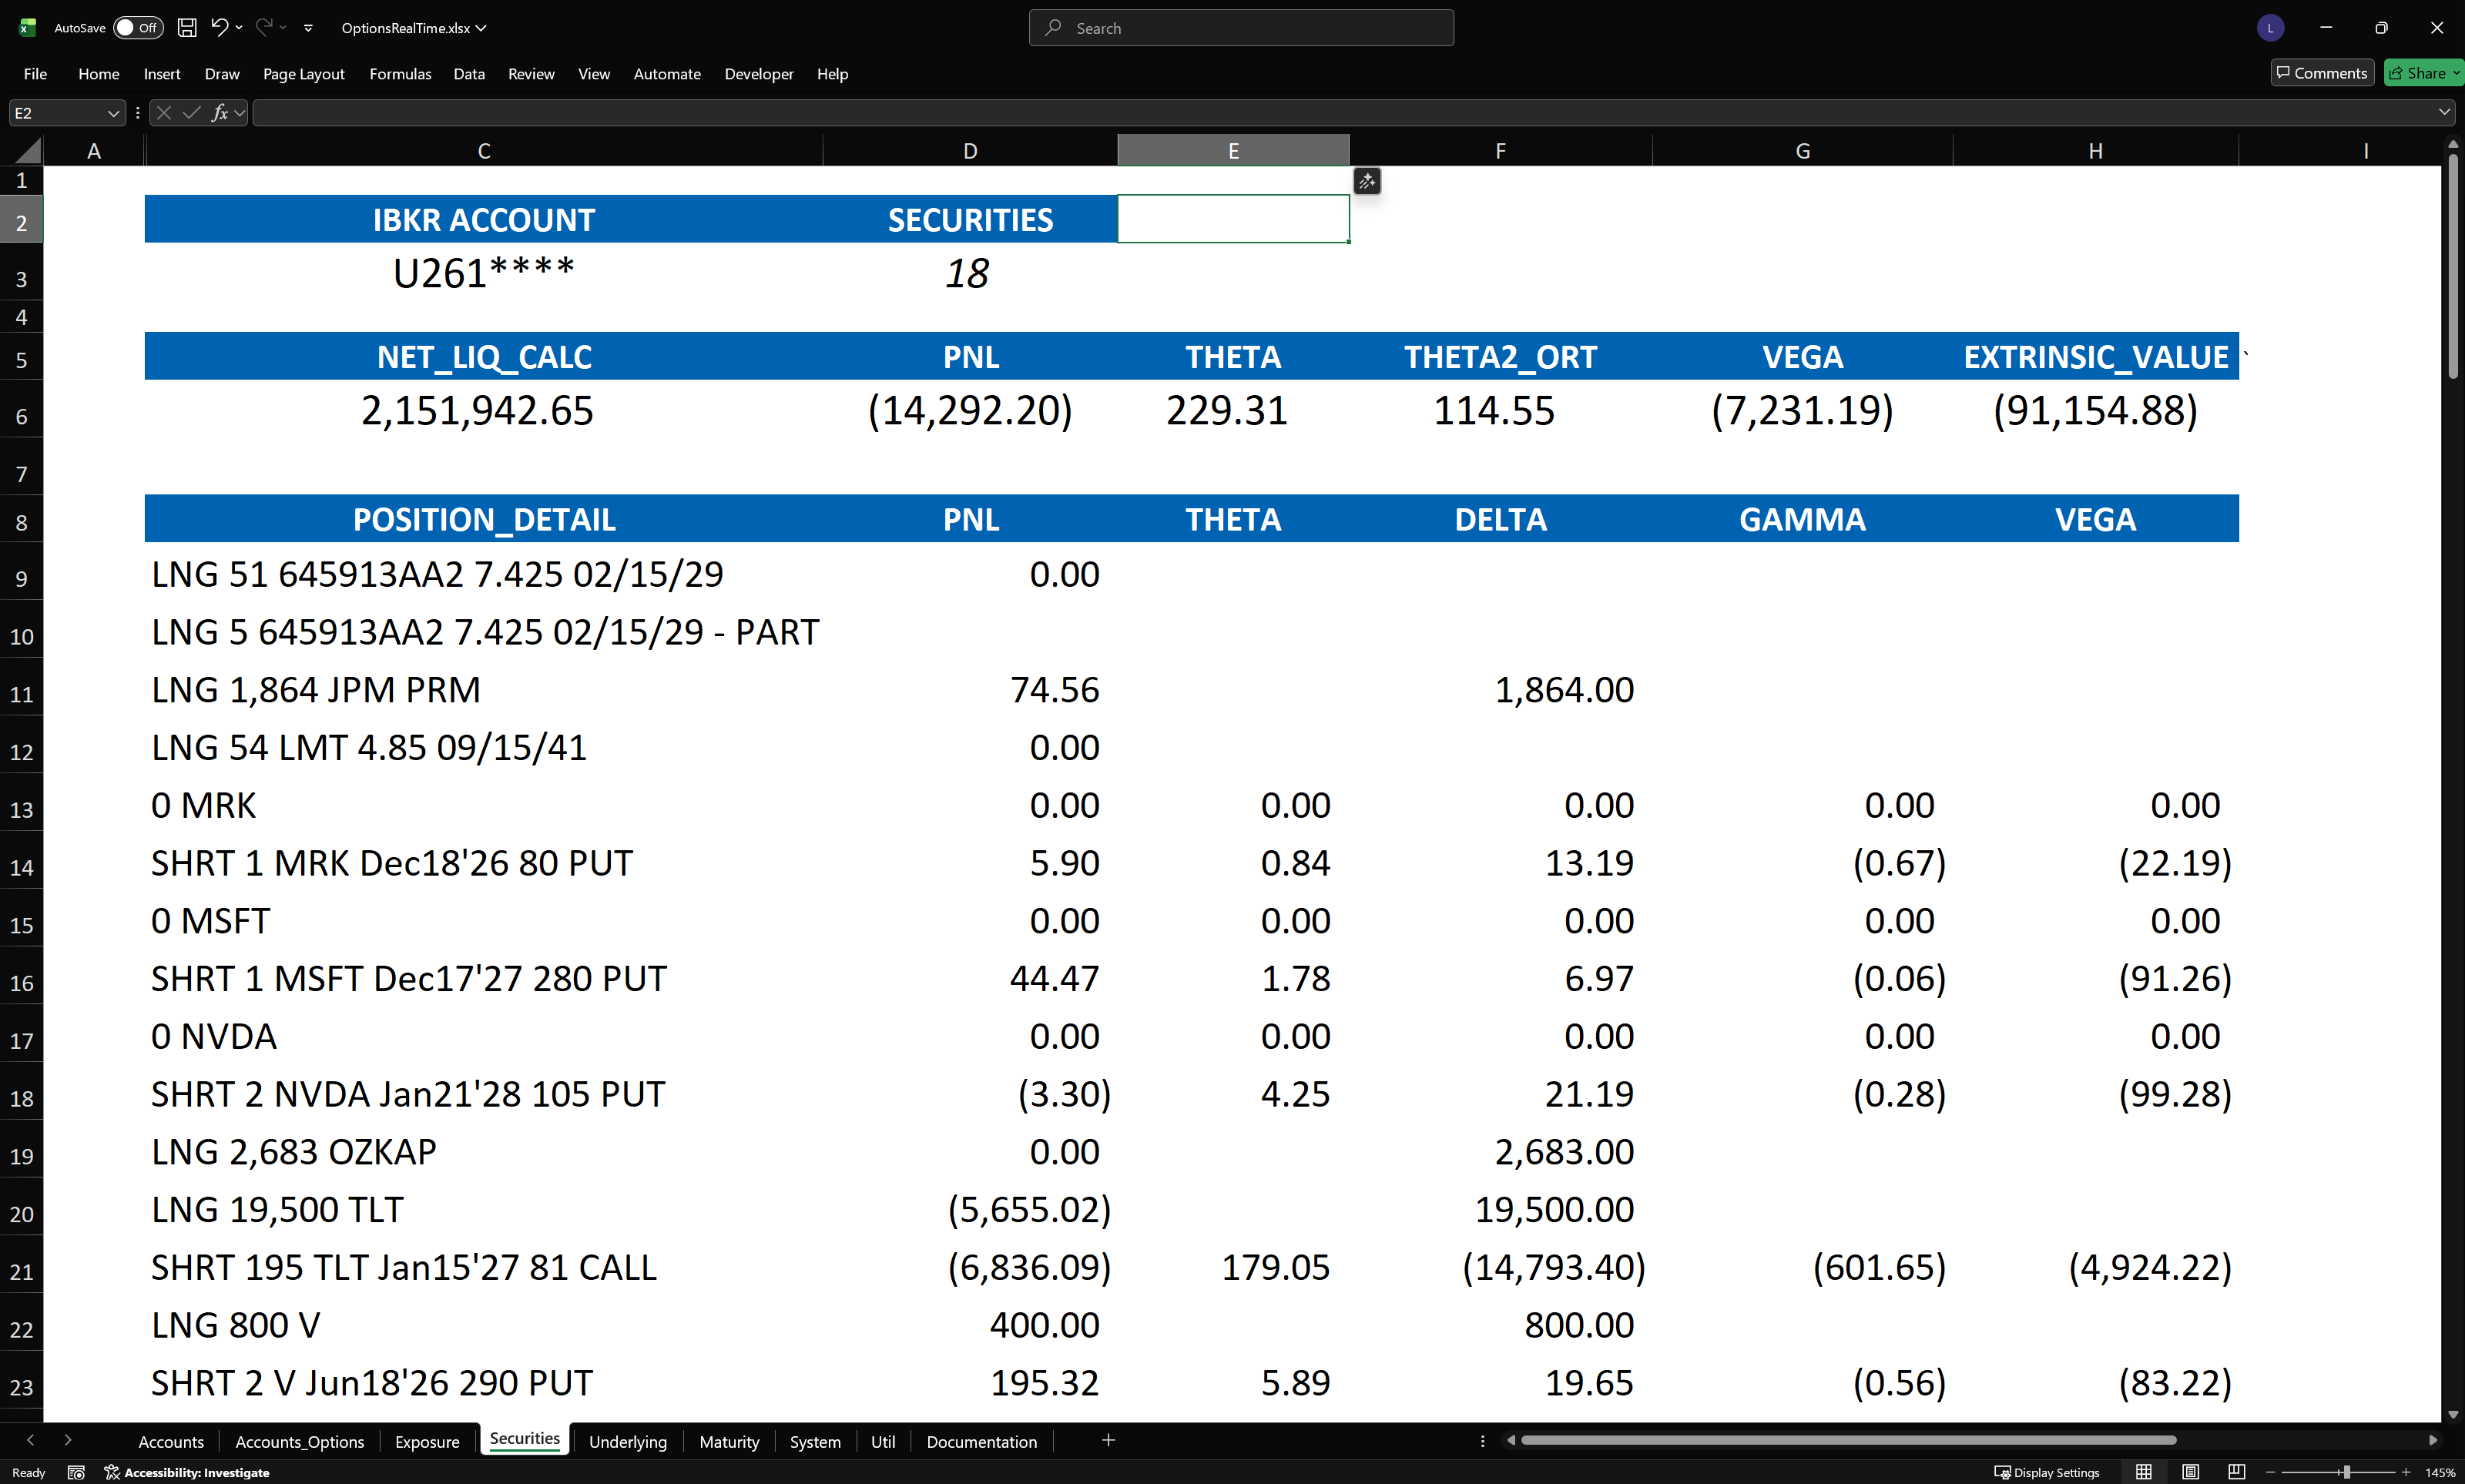Select Normal view icon in status bar
This screenshot has width=2465, height=1484.
(2143, 1472)
